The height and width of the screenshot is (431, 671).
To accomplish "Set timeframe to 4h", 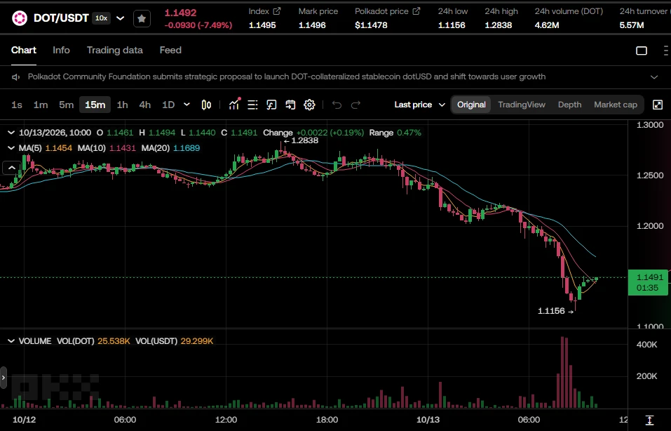I will click(x=145, y=105).
